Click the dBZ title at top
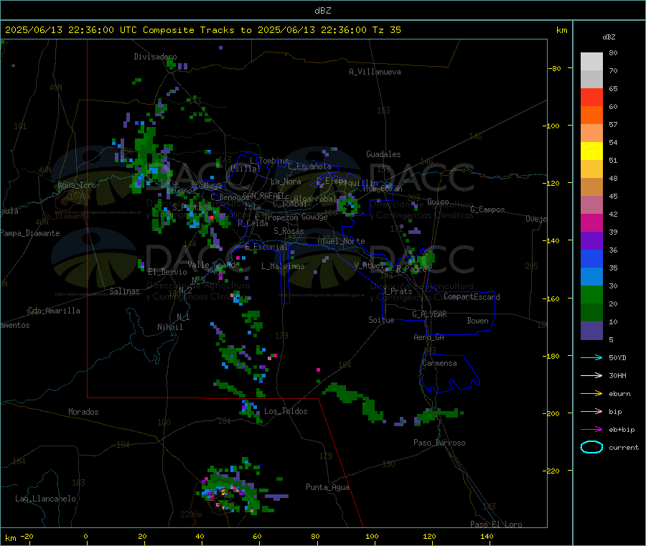The height and width of the screenshot is (546, 646). (x=322, y=11)
